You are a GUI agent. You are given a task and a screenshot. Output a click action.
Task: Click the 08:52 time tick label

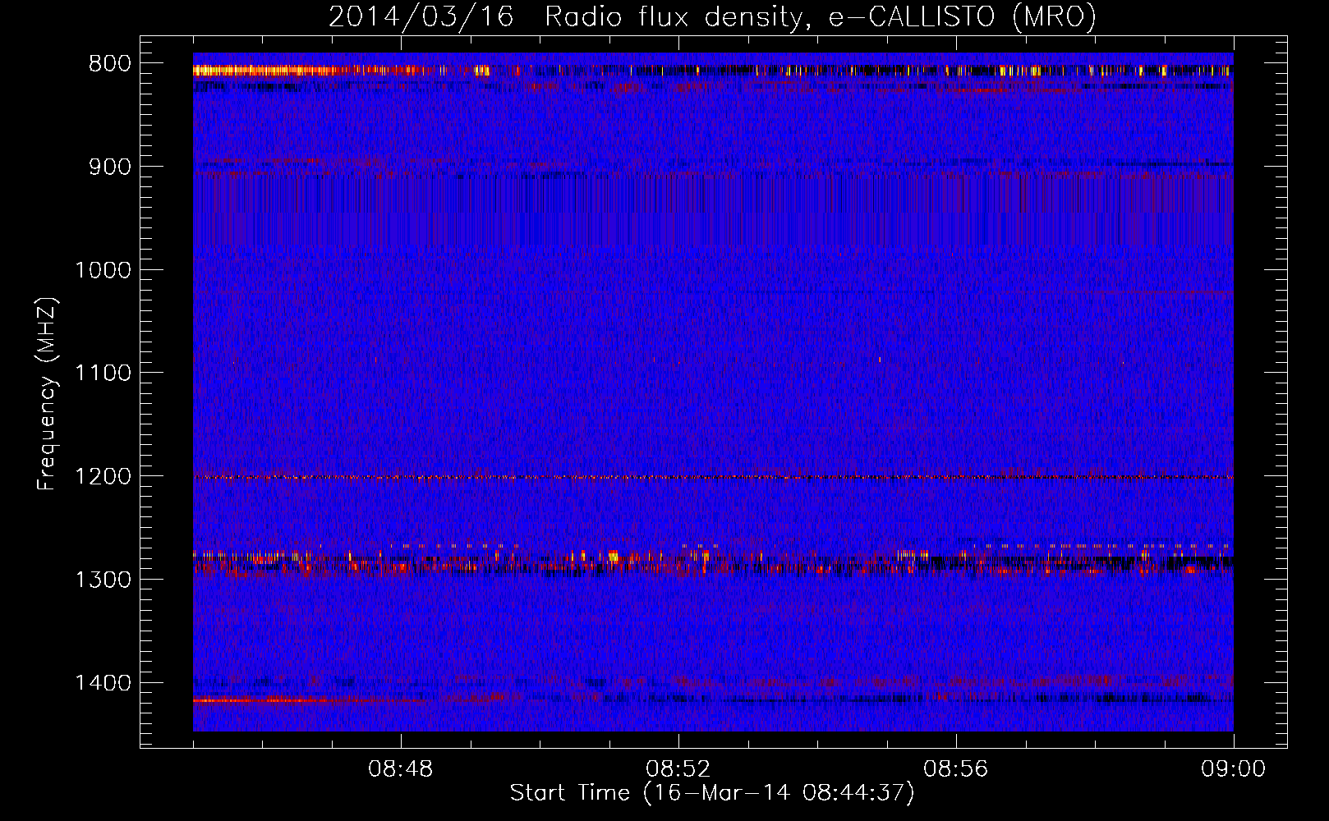click(678, 770)
